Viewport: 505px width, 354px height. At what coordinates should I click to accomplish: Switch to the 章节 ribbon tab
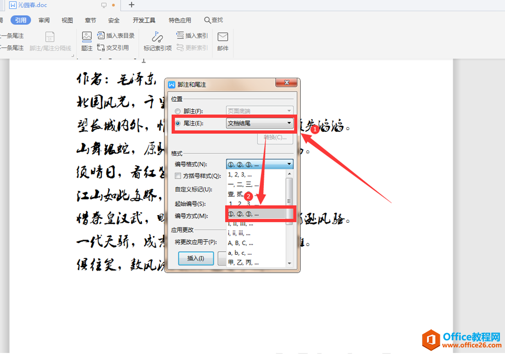[91, 20]
